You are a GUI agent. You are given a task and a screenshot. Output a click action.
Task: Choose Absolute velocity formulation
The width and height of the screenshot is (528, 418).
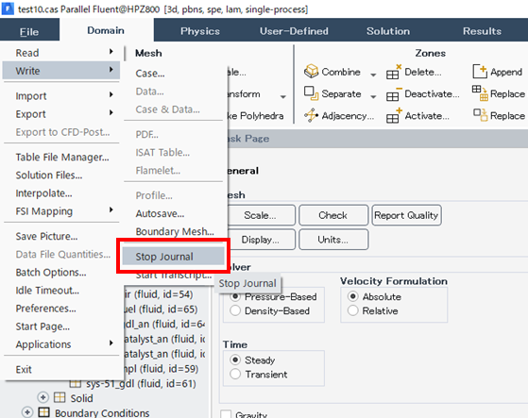coord(352,296)
